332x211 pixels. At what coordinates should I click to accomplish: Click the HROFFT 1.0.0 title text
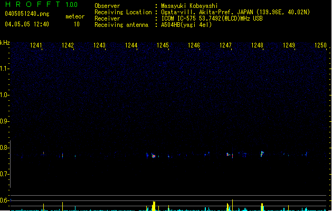coord(42,4)
